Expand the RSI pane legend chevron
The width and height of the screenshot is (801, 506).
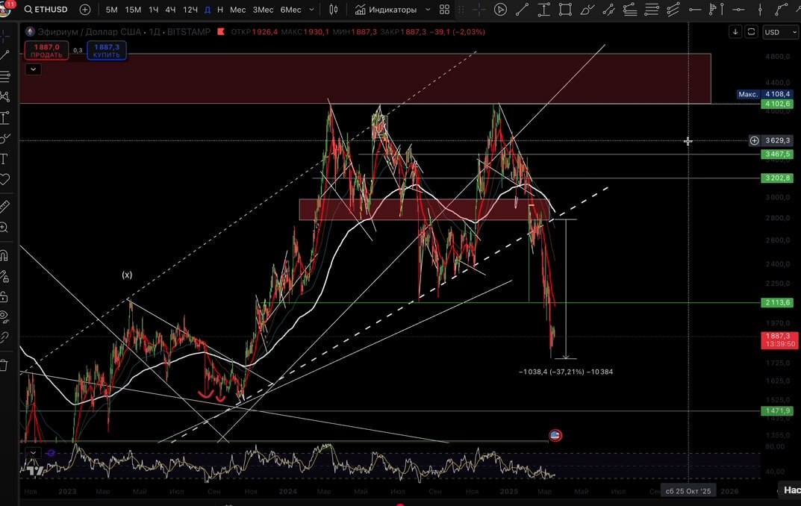tap(33, 452)
